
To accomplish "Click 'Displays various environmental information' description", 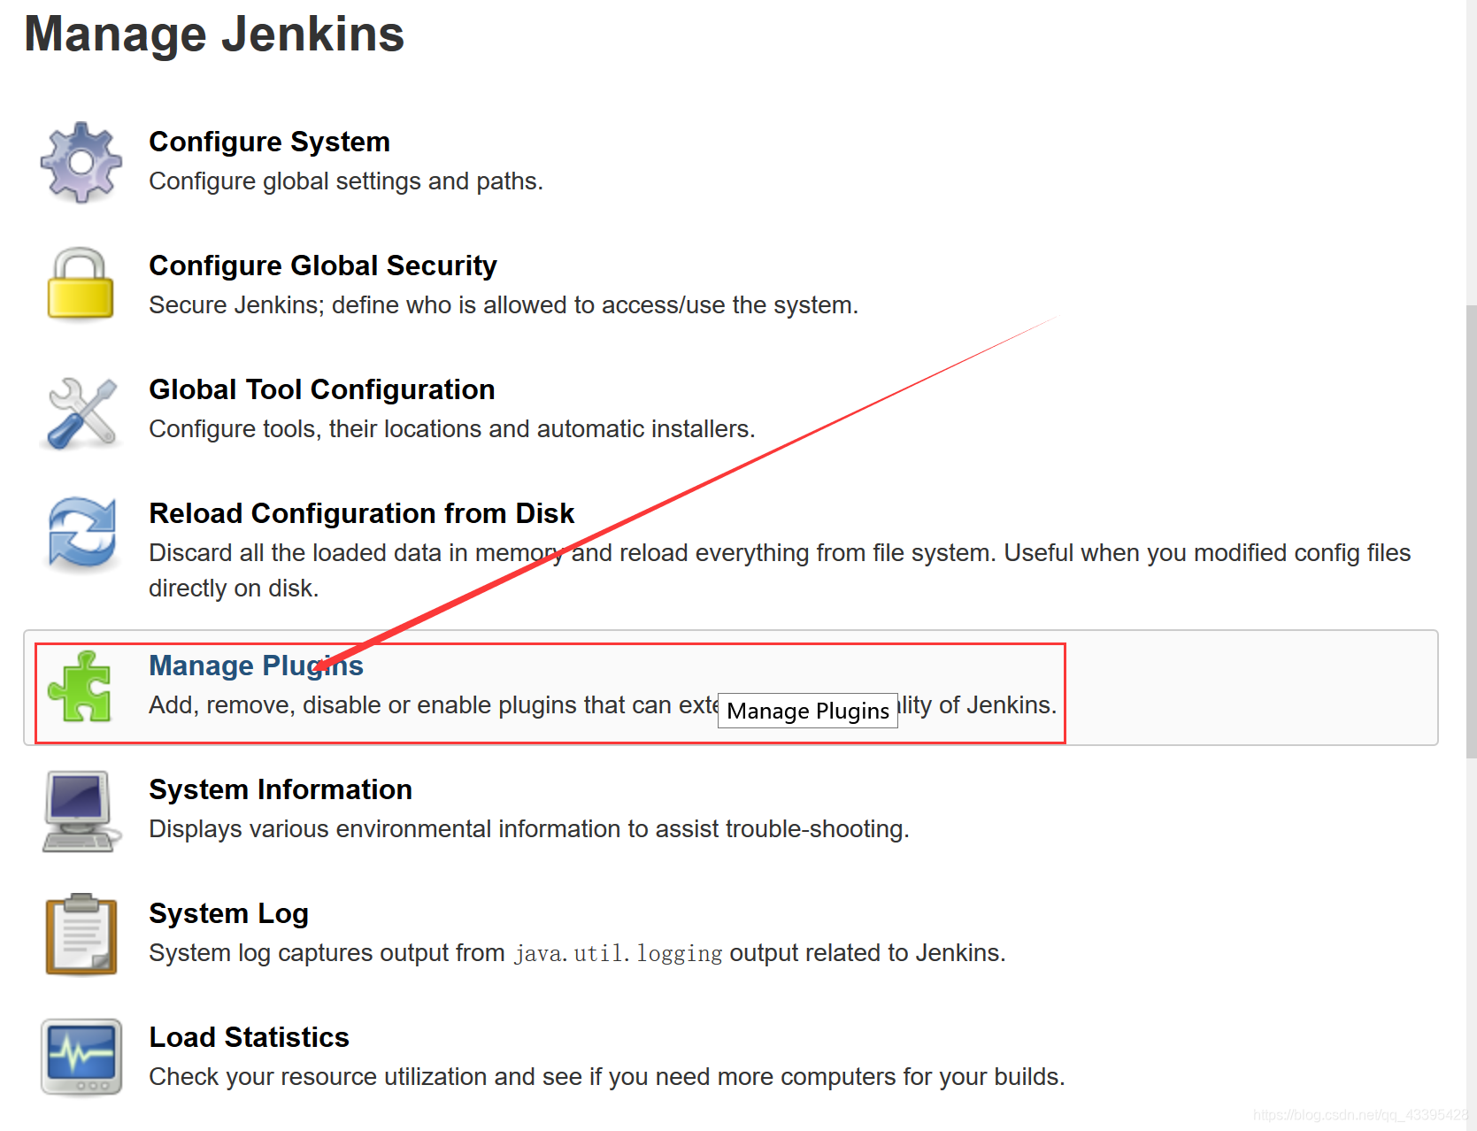I will 529,828.
